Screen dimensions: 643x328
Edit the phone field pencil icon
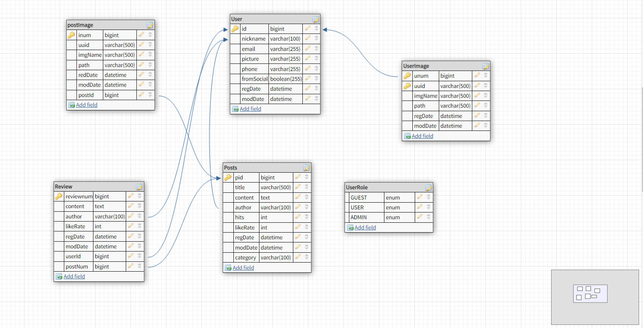(308, 69)
